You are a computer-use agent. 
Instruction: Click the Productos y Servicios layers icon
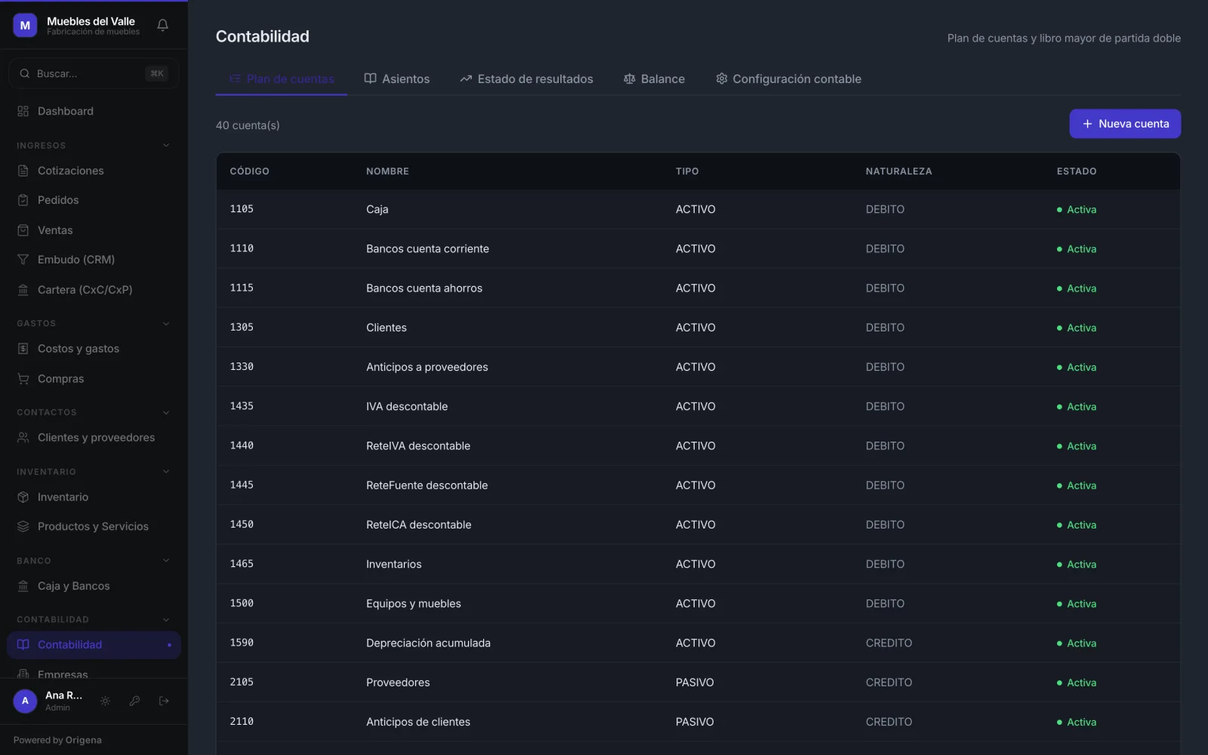(x=23, y=527)
